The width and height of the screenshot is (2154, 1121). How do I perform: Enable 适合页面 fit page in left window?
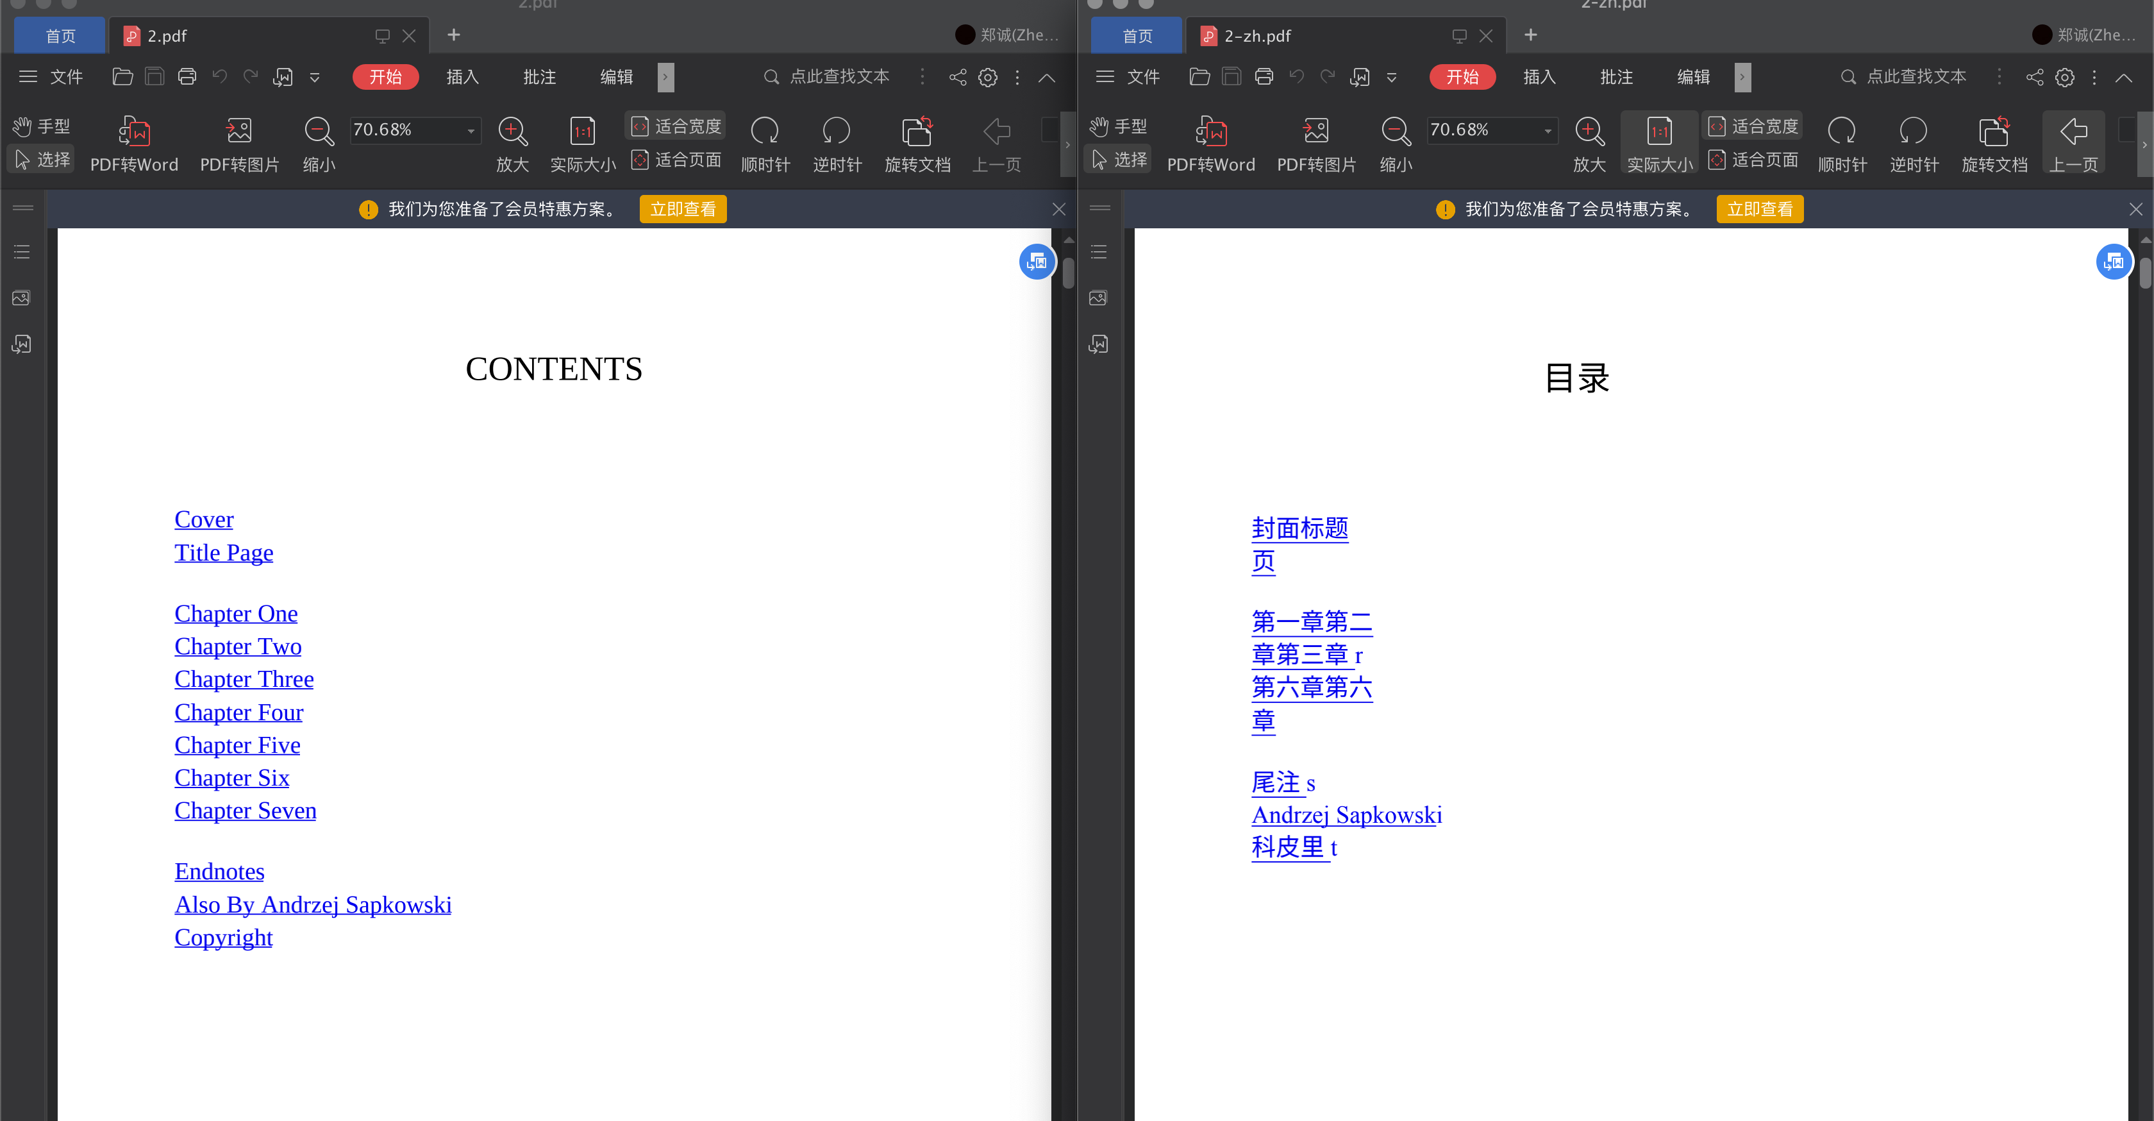coord(676,159)
